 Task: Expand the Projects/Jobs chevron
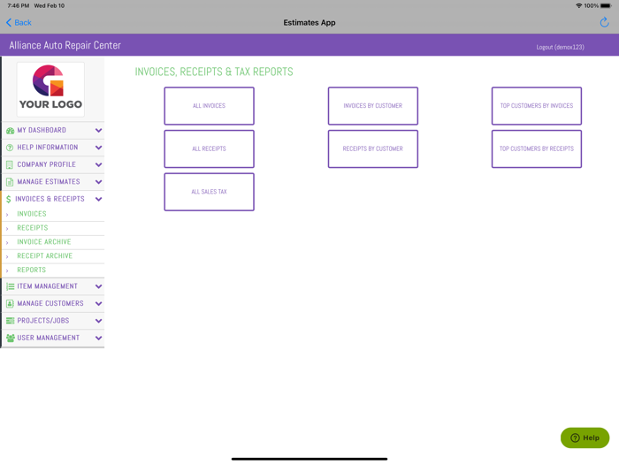click(x=99, y=321)
